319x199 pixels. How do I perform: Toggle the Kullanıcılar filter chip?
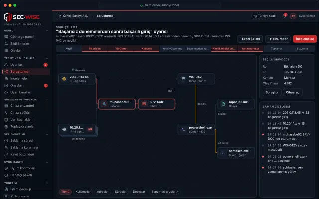click(x=83, y=192)
